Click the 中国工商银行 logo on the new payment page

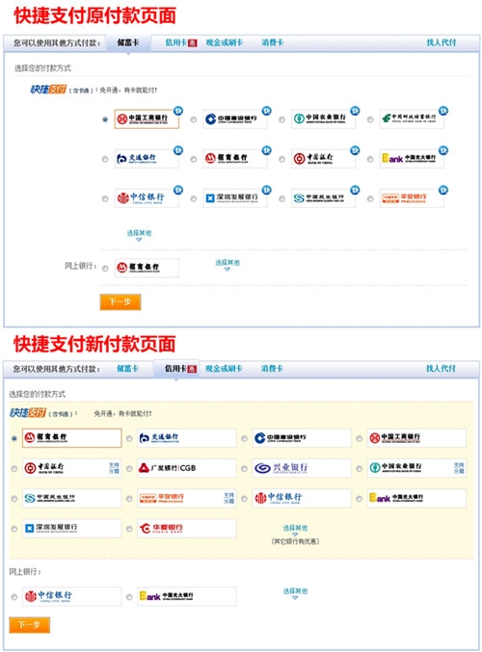[x=416, y=438]
